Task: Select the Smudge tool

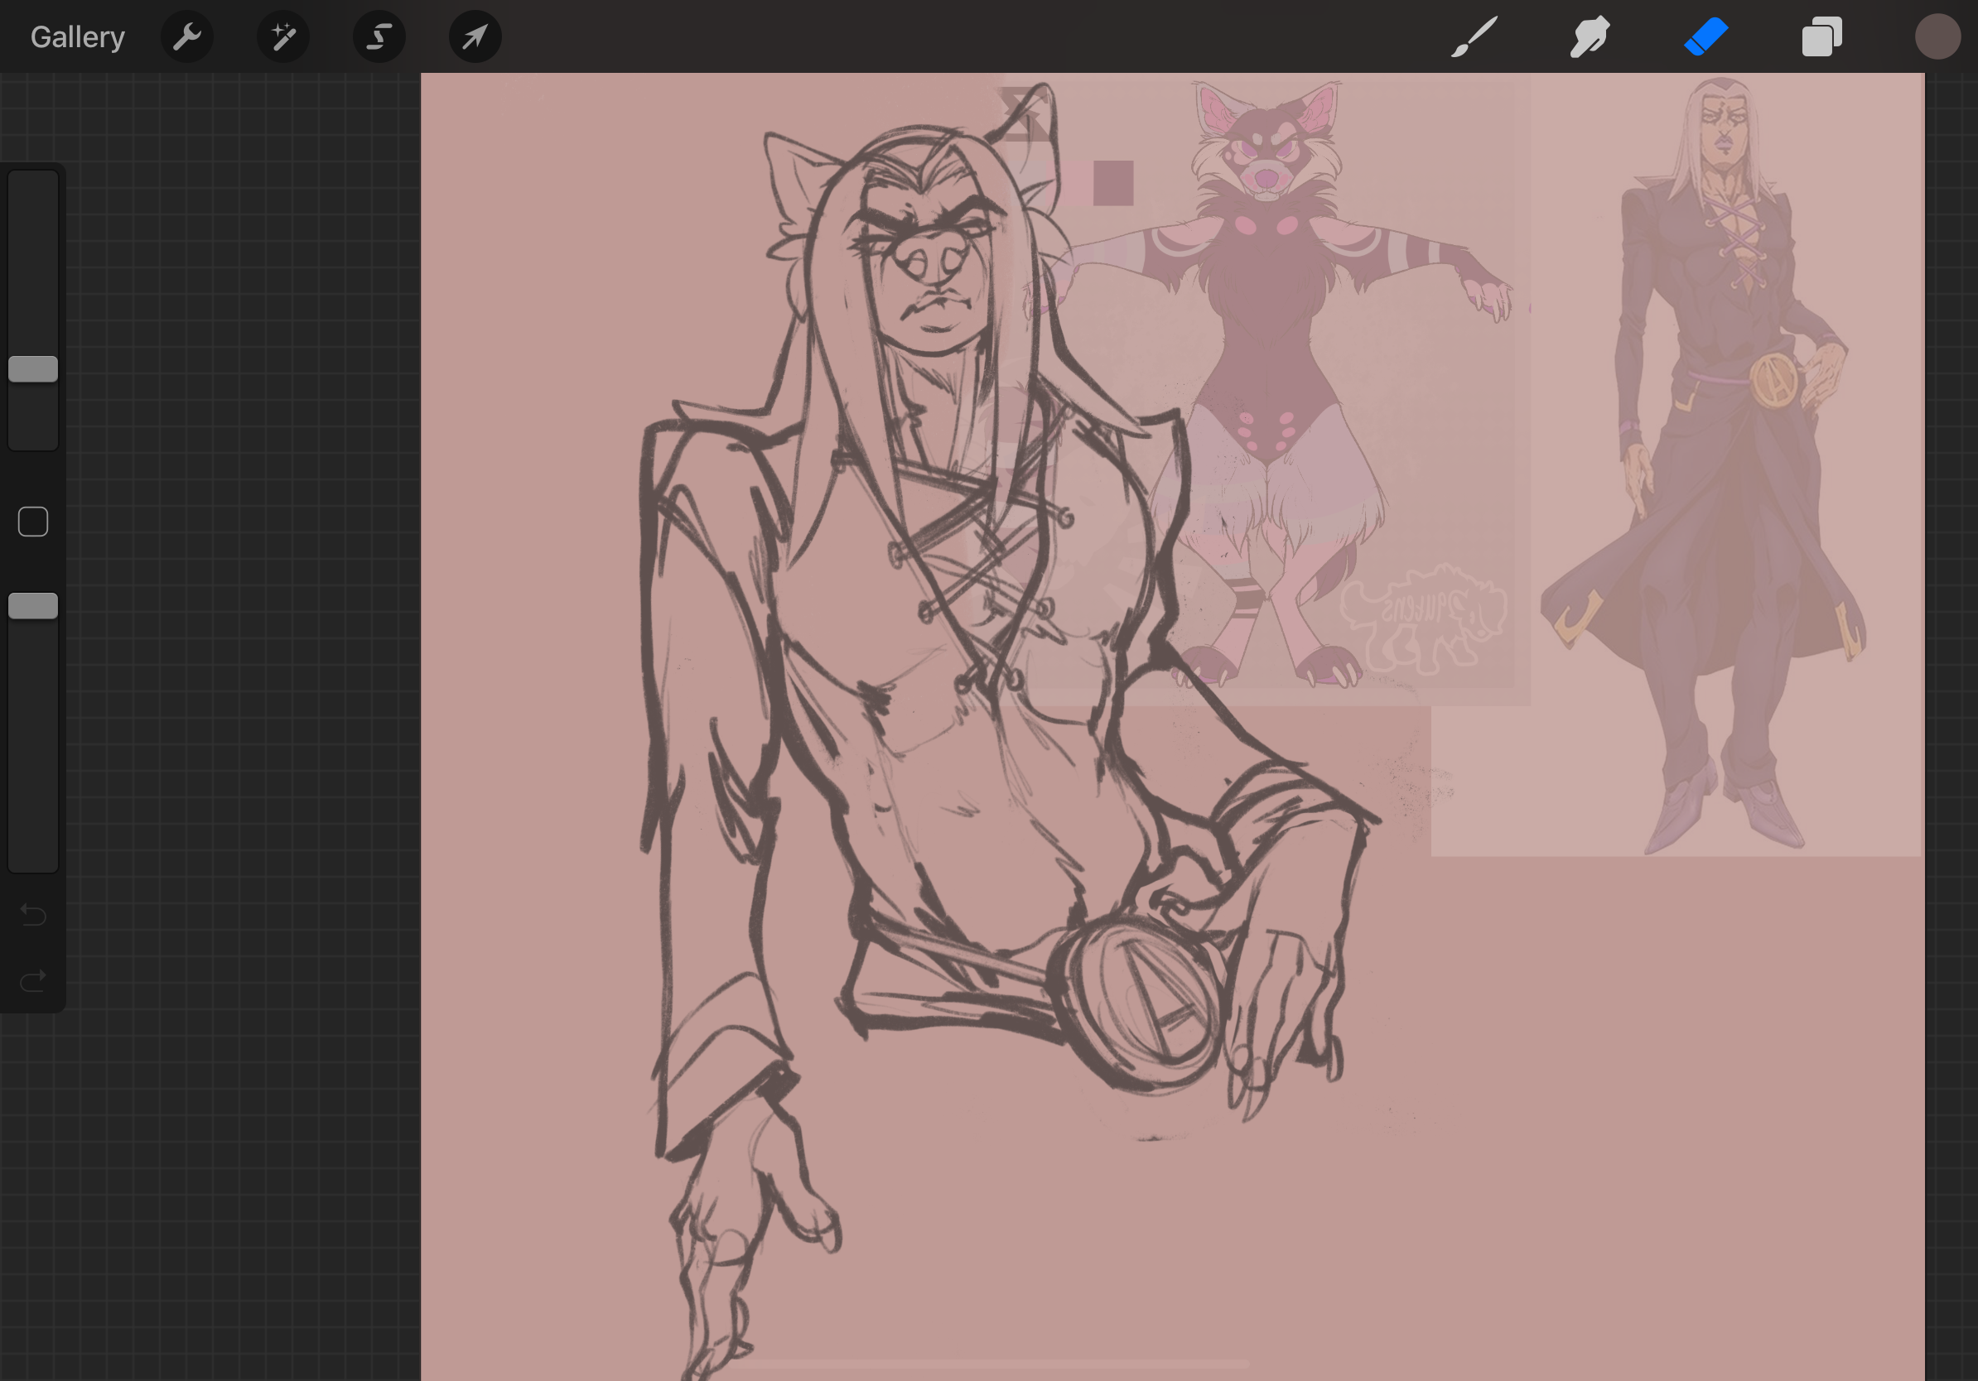Action: tap(1590, 37)
